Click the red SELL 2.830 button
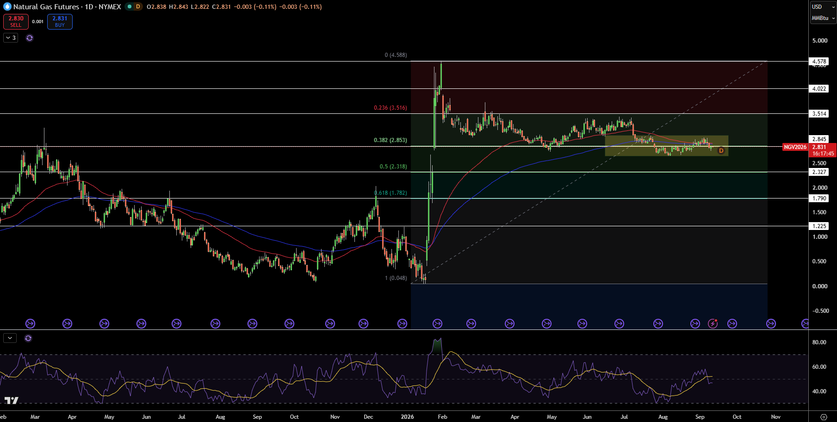Screen dimensions: 837x422 point(16,22)
